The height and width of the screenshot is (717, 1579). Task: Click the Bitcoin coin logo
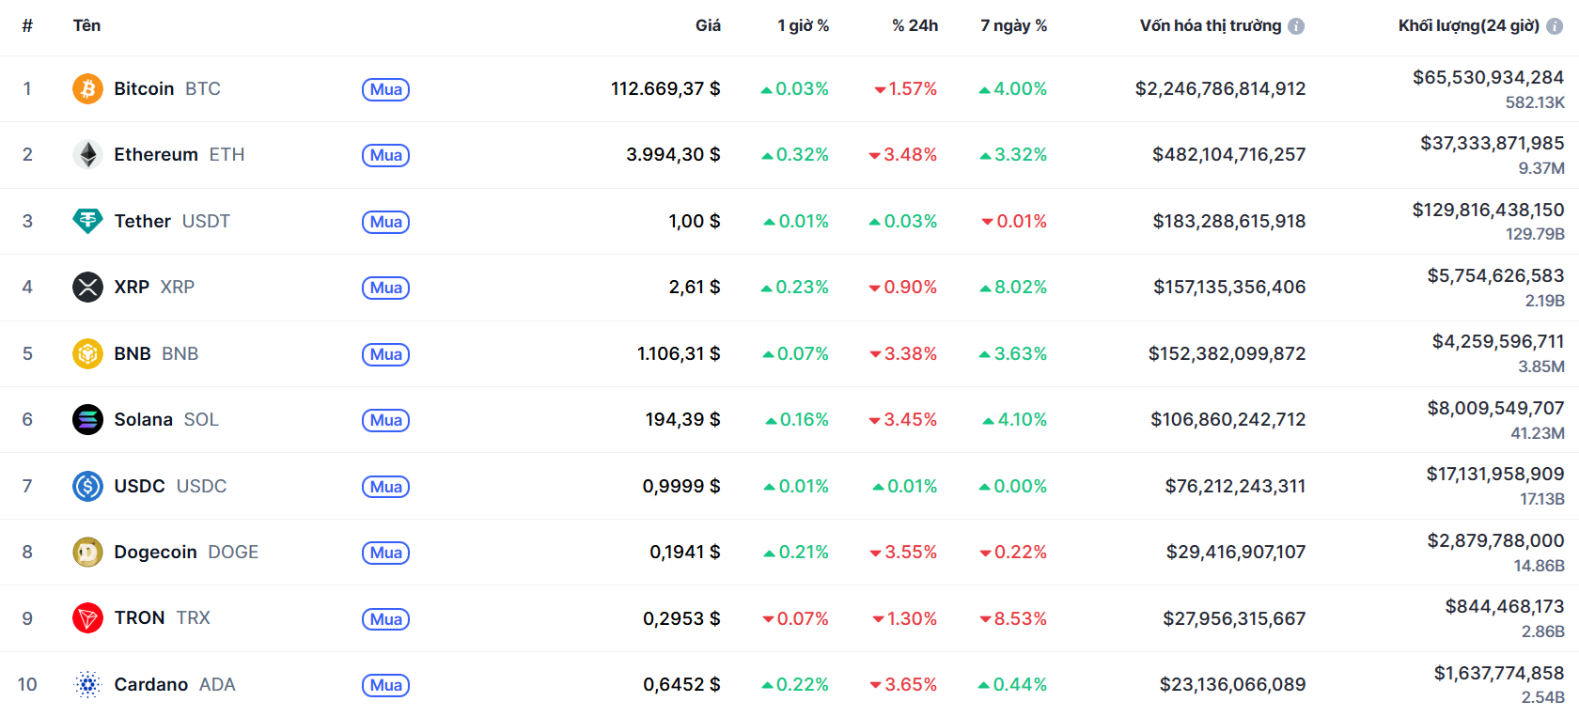tap(87, 89)
